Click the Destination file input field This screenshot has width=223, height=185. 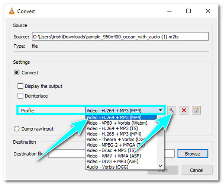pos(111,153)
